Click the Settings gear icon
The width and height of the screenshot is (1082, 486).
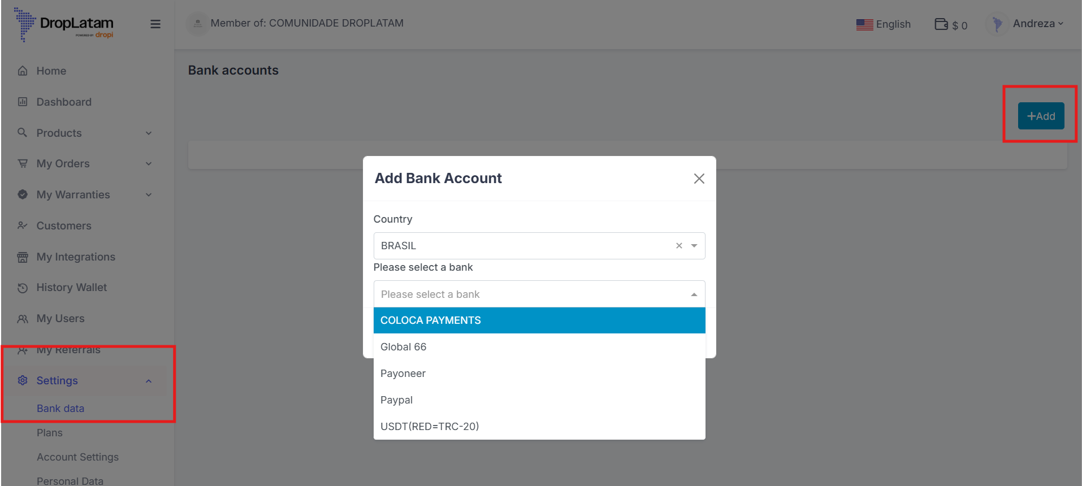point(23,380)
